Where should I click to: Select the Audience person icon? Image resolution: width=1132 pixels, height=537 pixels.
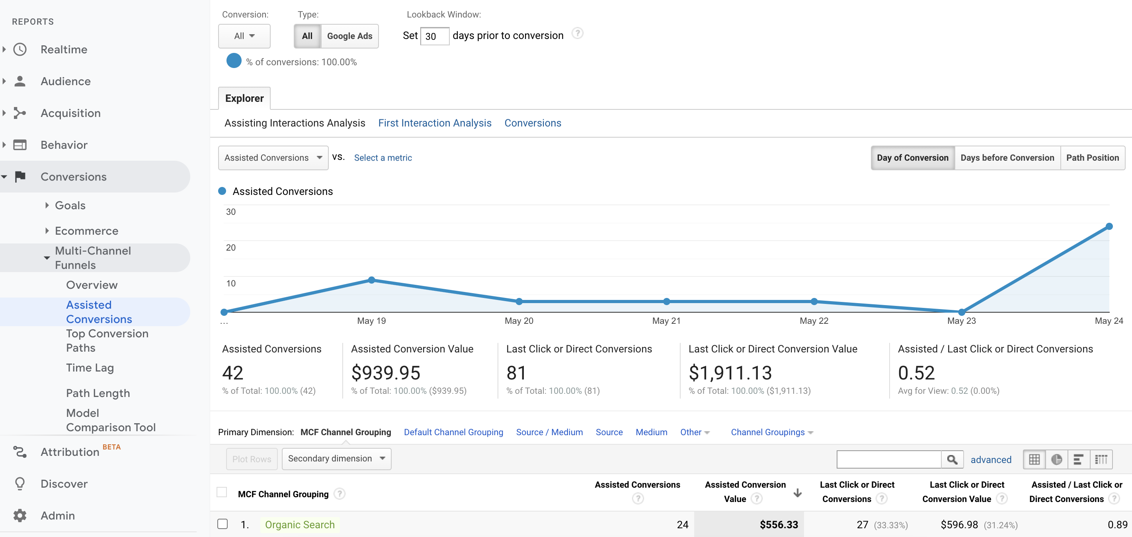click(x=20, y=81)
